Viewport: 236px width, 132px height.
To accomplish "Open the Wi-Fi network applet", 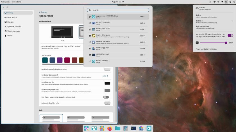I will [x=222, y=2].
